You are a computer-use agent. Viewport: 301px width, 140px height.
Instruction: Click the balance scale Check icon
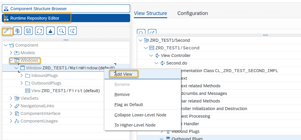pos(17,30)
